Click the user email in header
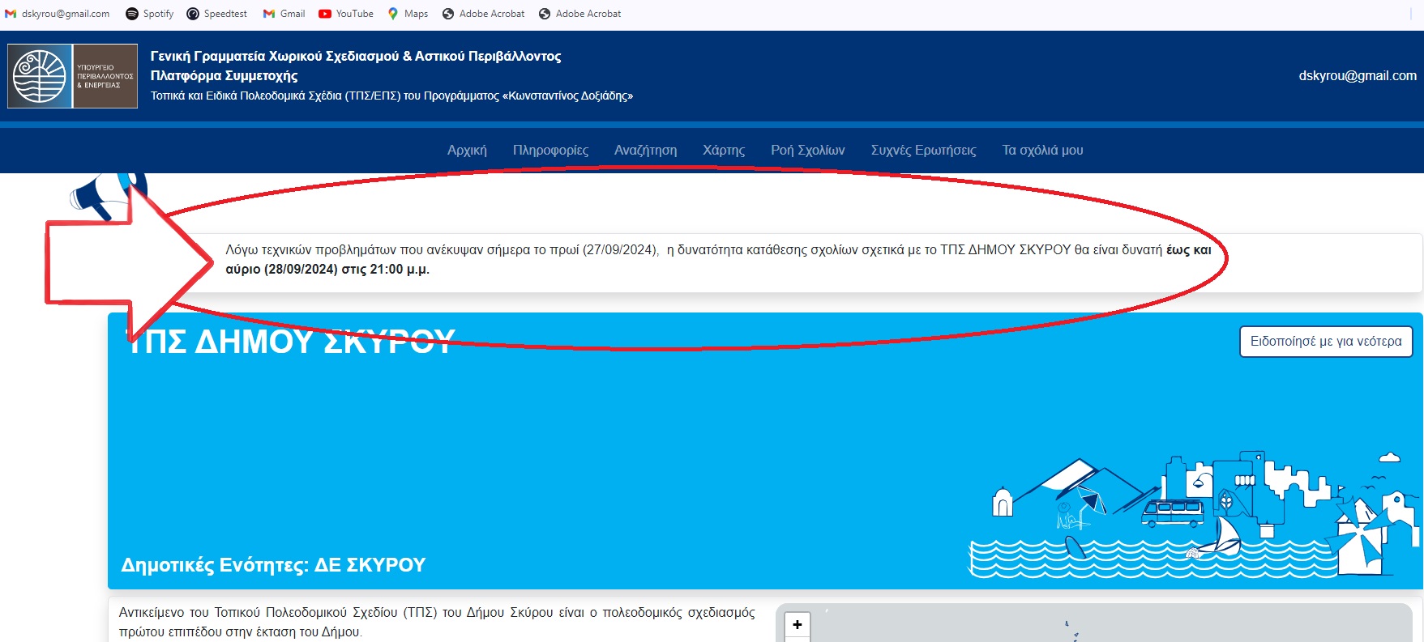The height and width of the screenshot is (642, 1424). pyautogui.click(x=1357, y=76)
